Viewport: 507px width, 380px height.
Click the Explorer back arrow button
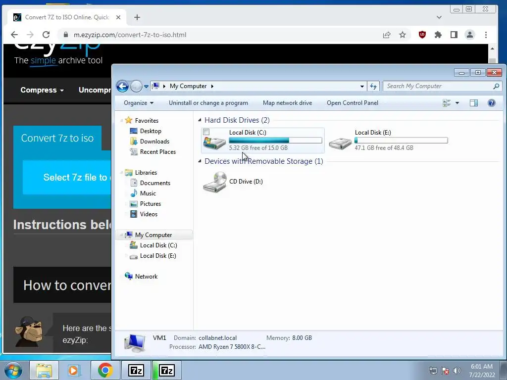122,86
